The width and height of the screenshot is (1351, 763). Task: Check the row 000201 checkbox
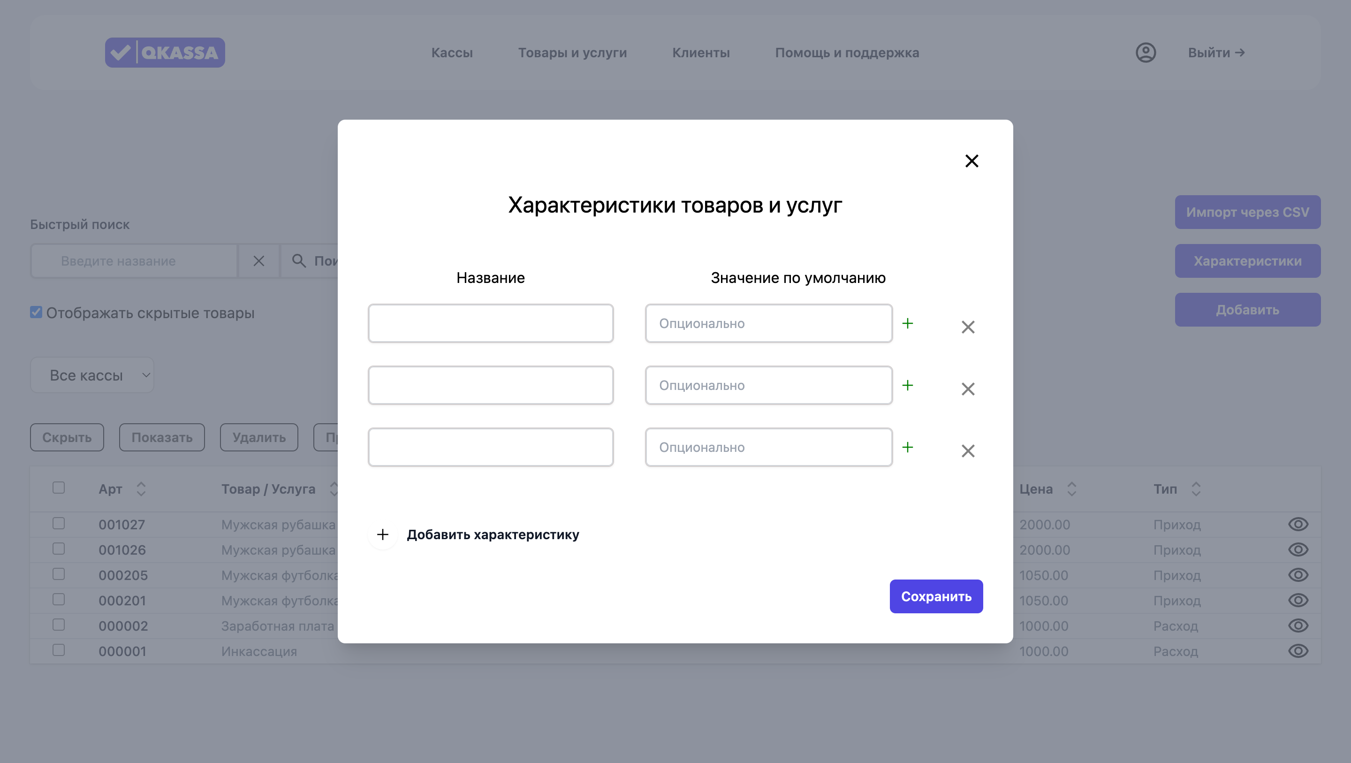coord(59,599)
